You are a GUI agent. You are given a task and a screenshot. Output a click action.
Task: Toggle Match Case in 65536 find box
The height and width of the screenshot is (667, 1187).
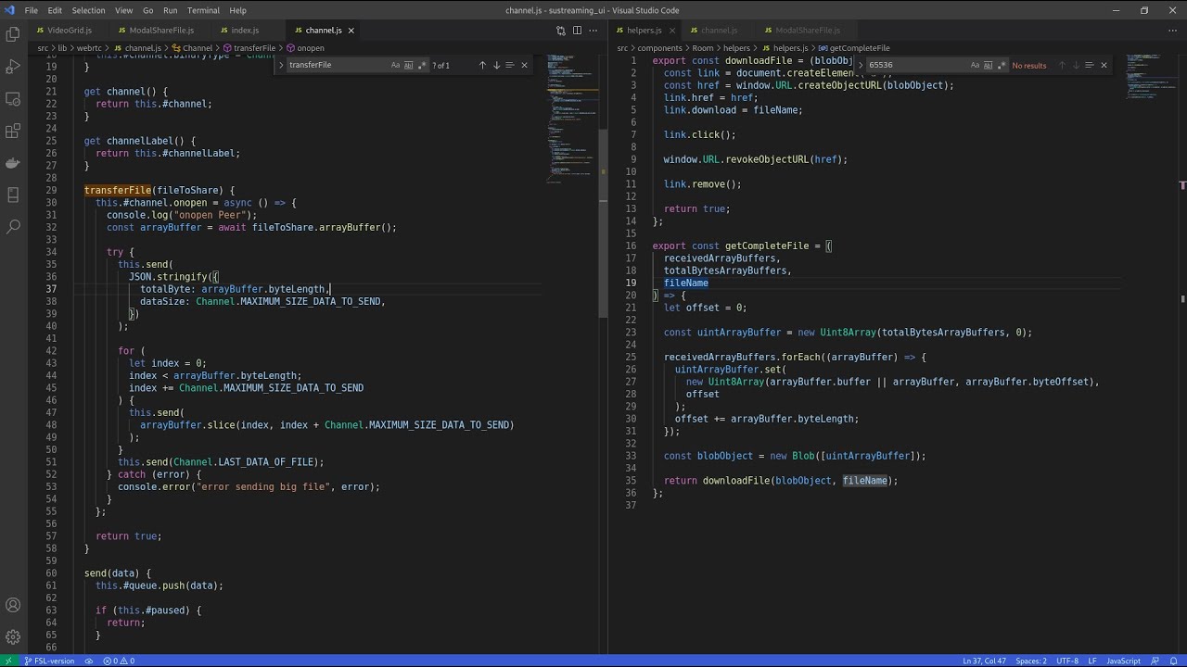[975, 65]
